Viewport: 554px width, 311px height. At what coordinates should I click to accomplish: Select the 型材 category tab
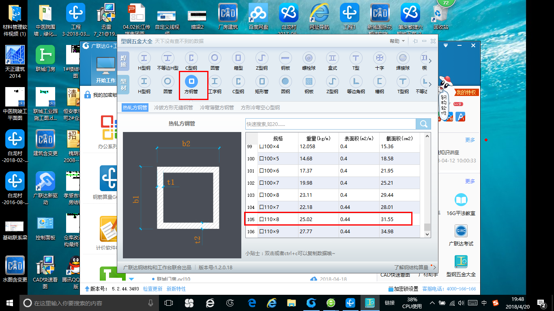[x=124, y=85]
